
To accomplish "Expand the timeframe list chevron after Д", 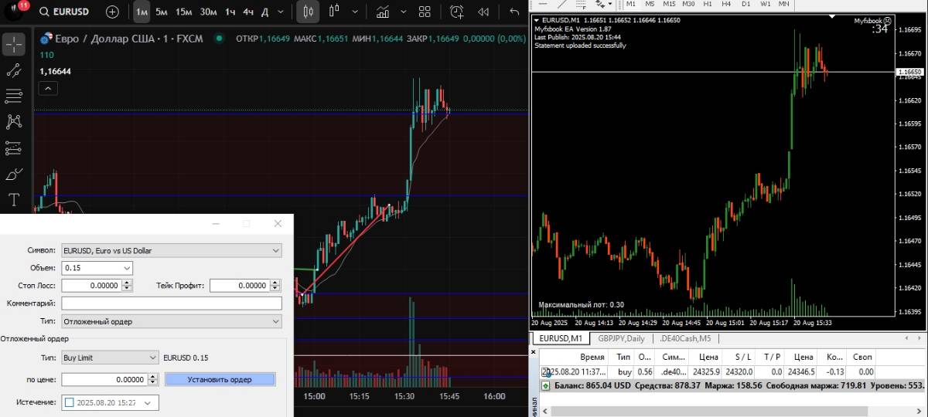I will point(279,12).
